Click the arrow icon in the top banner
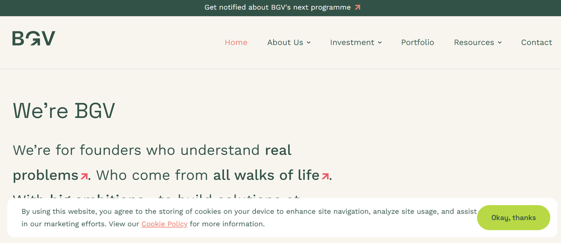 357,7
